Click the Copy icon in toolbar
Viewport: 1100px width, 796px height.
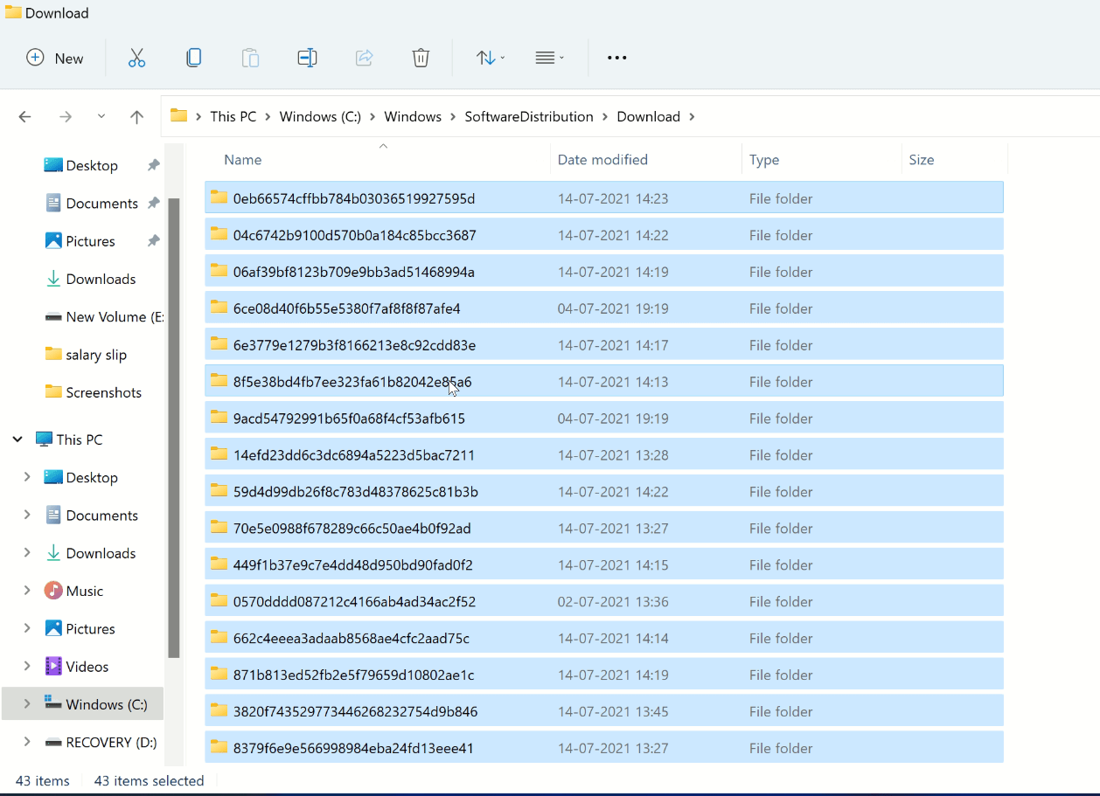(x=193, y=58)
